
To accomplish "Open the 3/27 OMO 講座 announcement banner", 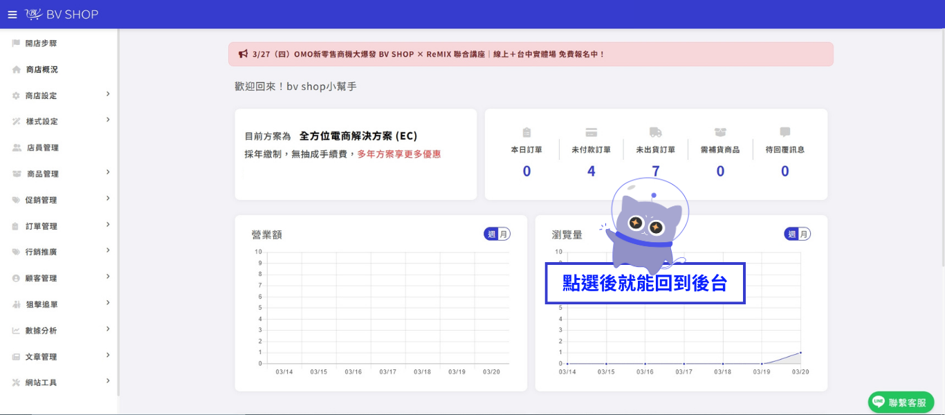I will click(x=531, y=54).
